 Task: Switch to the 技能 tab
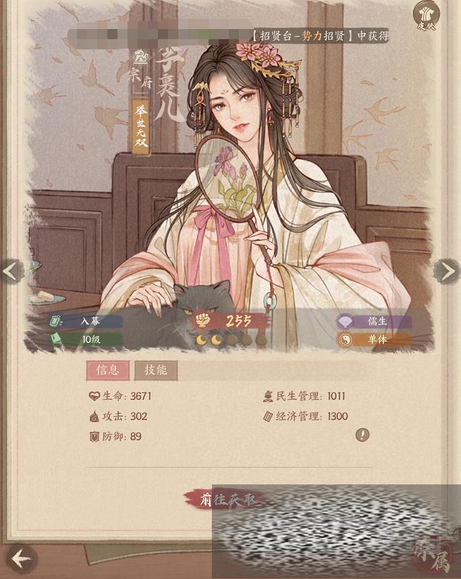coord(156,370)
